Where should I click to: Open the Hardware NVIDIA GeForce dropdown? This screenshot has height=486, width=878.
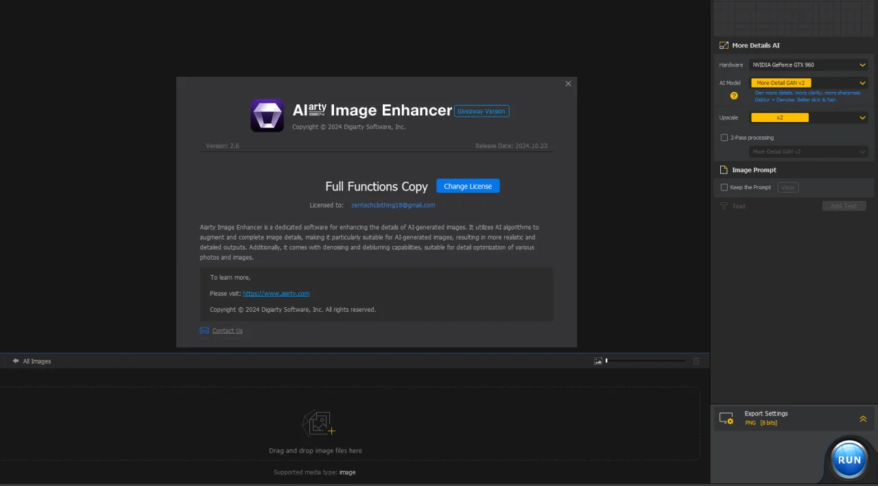(x=809, y=64)
